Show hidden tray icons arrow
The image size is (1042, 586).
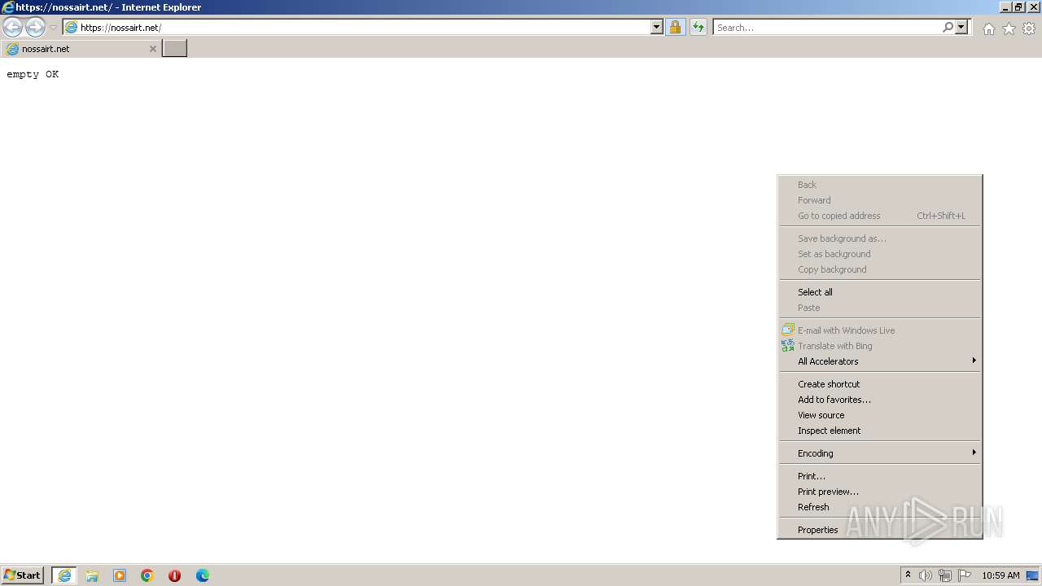coord(908,575)
